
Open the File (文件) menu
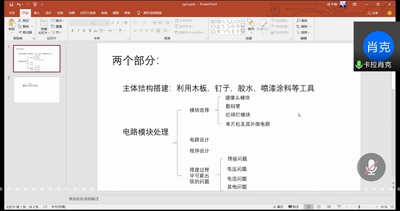(x=12, y=13)
